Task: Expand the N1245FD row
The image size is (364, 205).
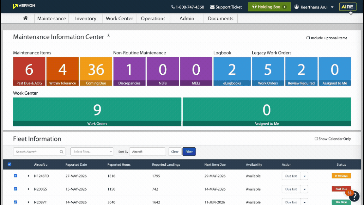Action: pos(28,176)
